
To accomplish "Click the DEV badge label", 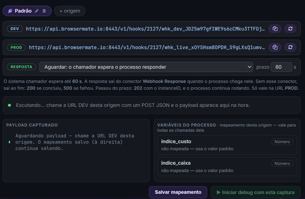I will pyautogui.click(x=15, y=29).
